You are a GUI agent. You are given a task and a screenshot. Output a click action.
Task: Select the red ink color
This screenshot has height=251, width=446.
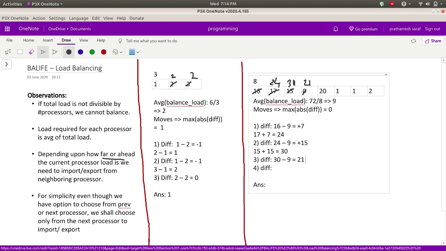tap(103, 52)
